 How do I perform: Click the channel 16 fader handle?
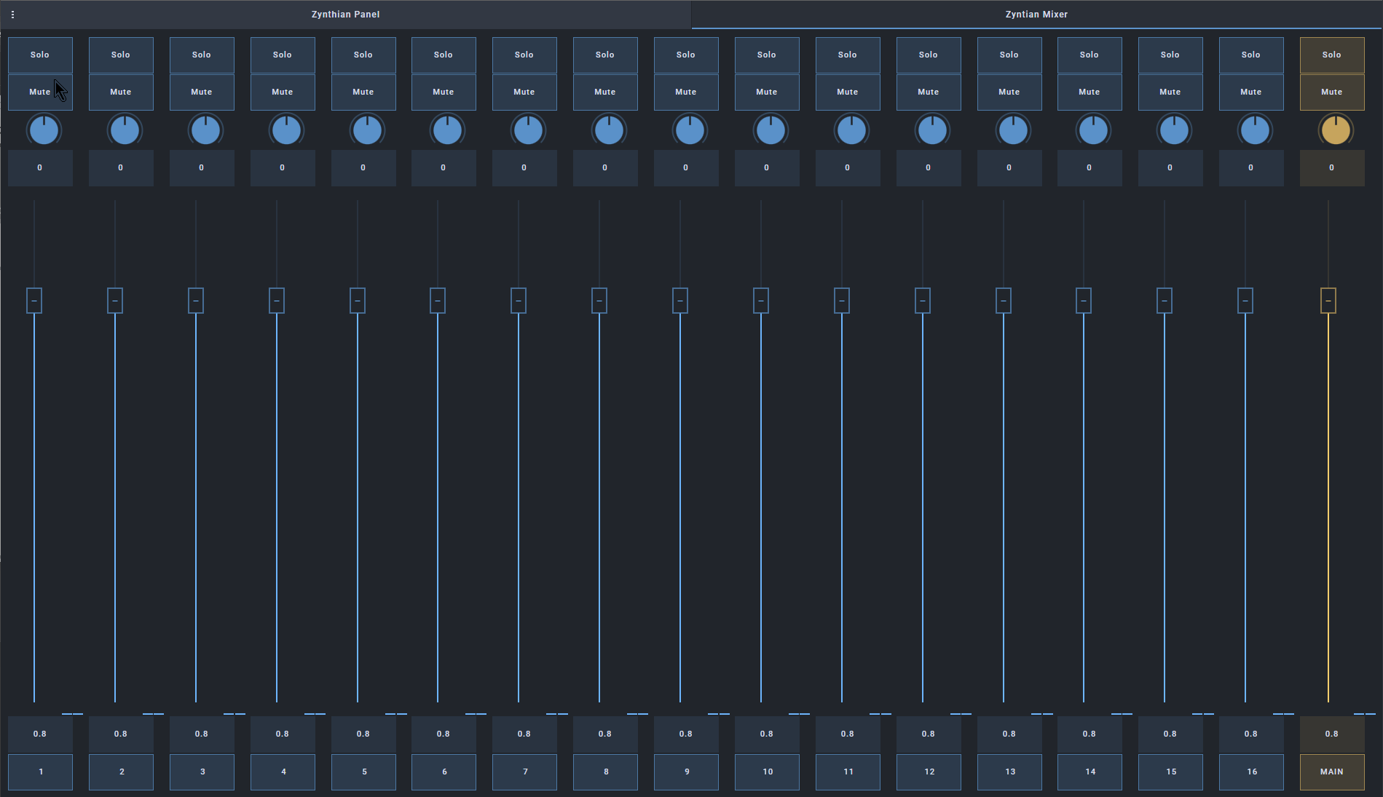click(x=1245, y=301)
